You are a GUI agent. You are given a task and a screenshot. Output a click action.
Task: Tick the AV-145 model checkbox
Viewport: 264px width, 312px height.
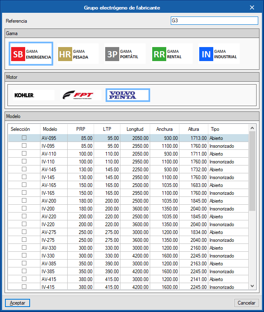point(24,169)
